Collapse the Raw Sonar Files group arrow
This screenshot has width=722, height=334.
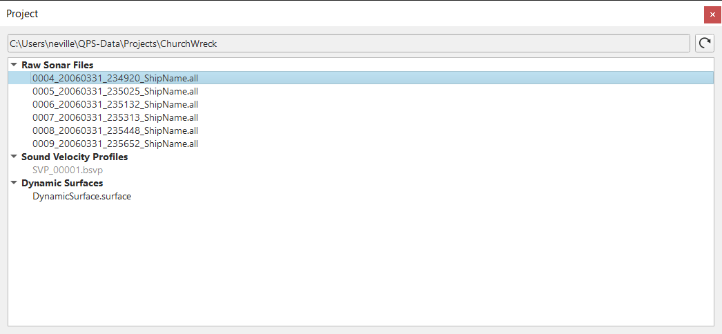pyautogui.click(x=14, y=65)
